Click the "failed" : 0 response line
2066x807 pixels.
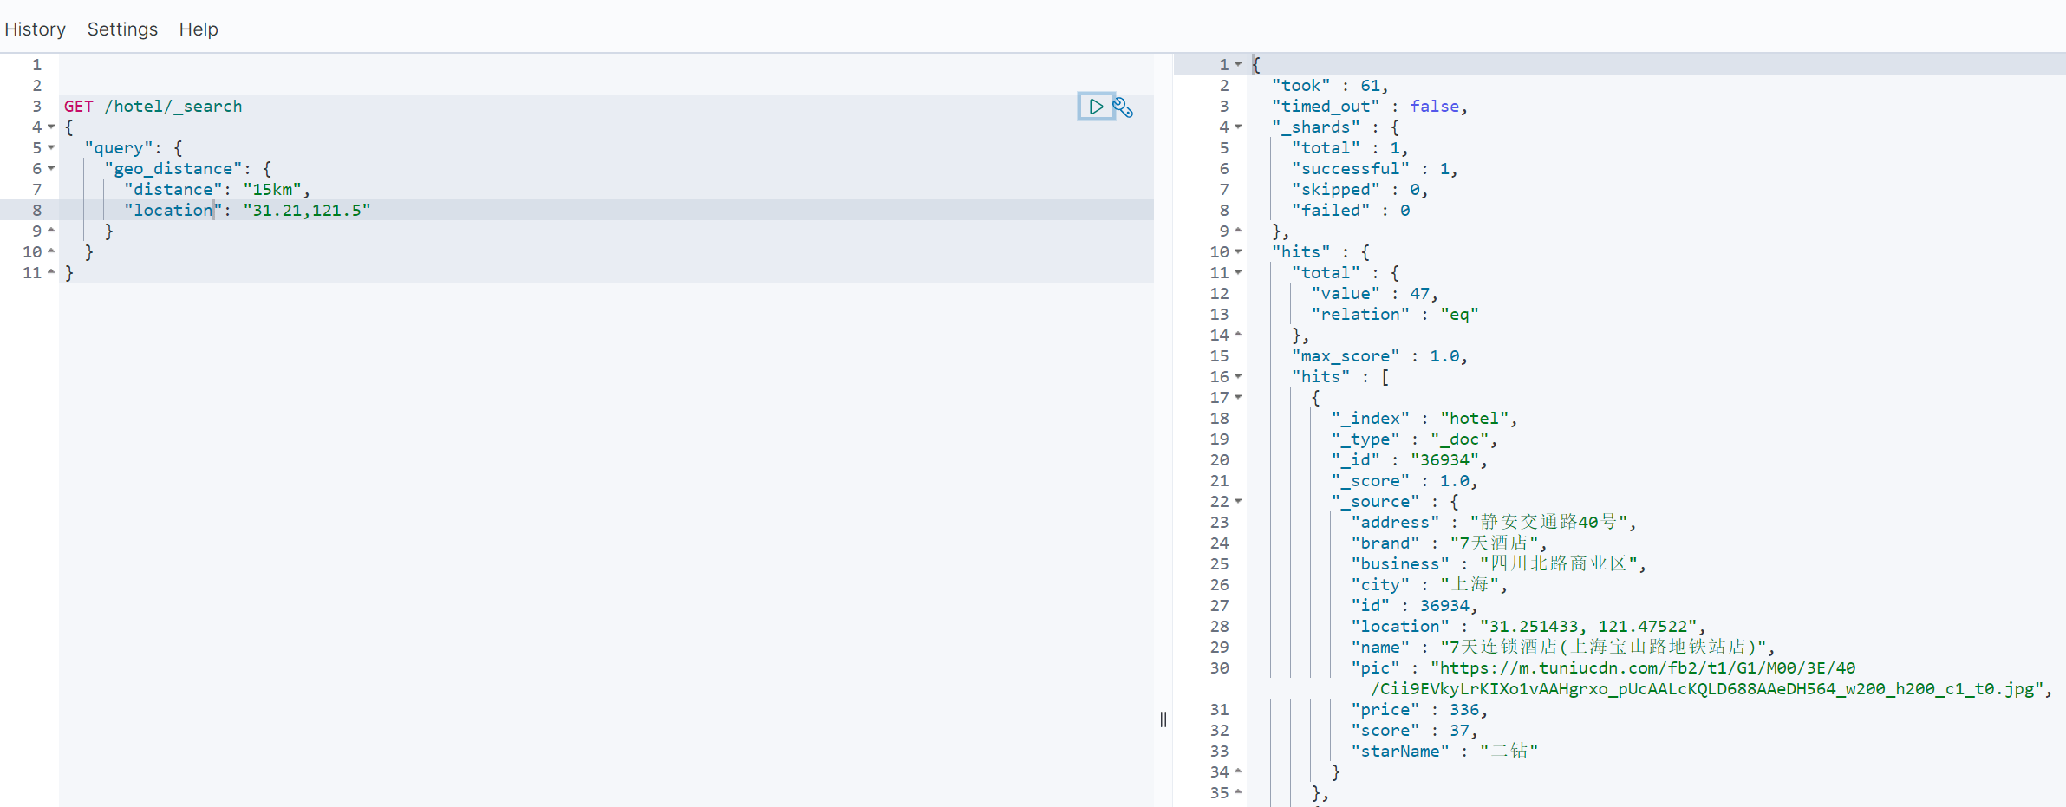[1350, 210]
